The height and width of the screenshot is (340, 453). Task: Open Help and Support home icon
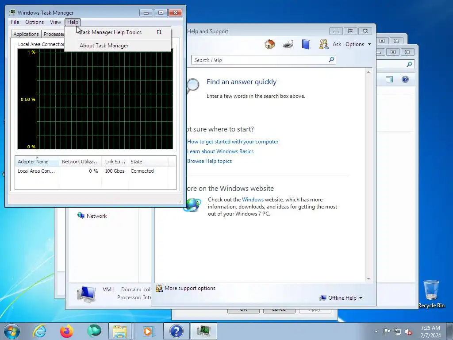[269, 44]
